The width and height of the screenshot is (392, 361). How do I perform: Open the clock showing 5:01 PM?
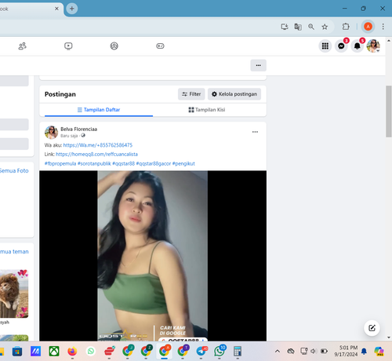coord(346,351)
